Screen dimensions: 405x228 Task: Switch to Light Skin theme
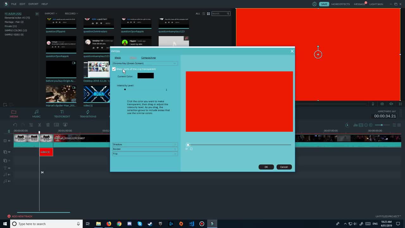click(x=376, y=4)
